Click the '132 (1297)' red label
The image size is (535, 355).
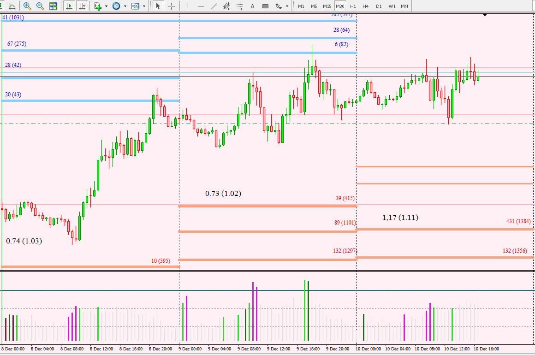[345, 251]
